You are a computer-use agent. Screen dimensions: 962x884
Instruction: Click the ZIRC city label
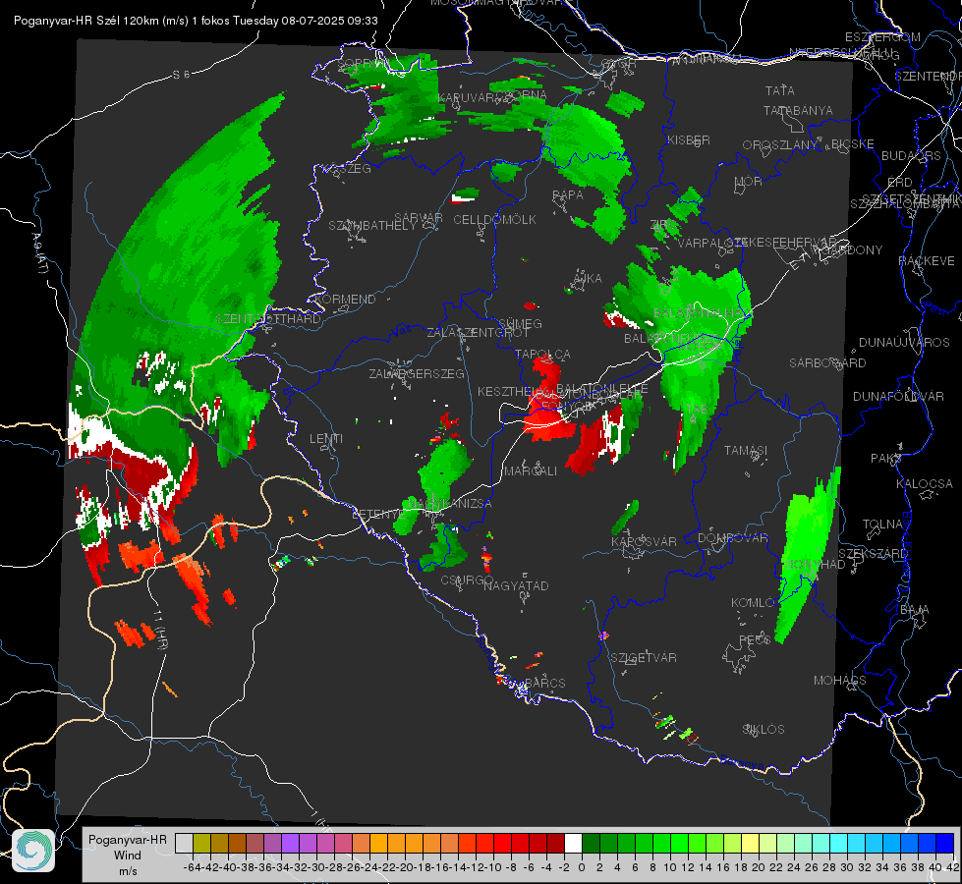coord(662,225)
